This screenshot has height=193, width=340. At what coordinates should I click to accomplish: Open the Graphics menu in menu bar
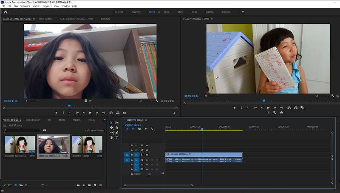[x=47, y=6]
